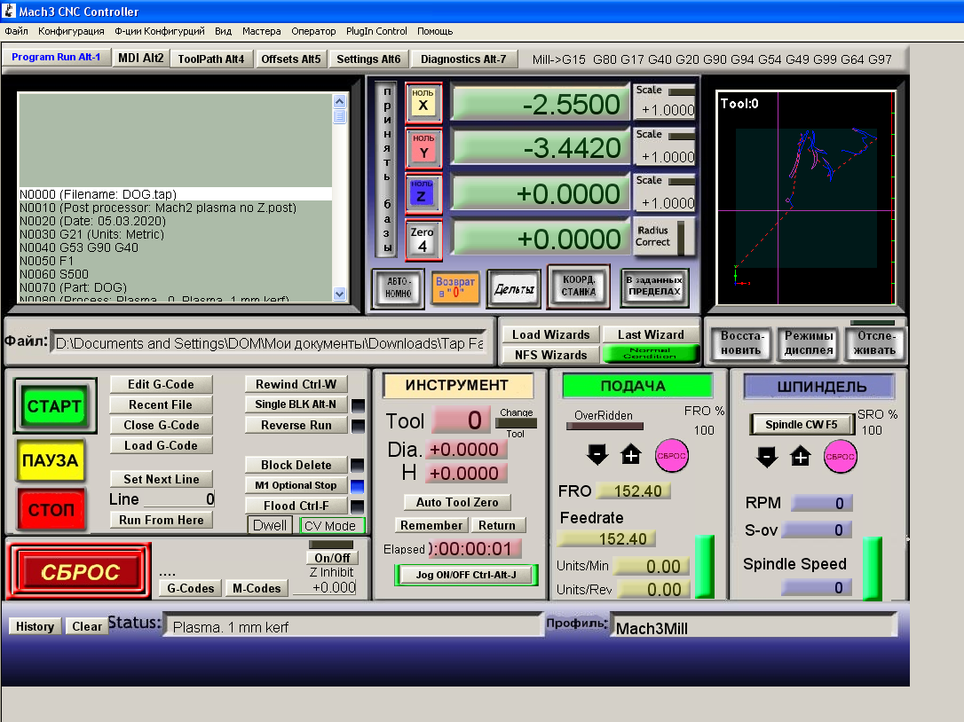964x722 pixels.
Task: Reset spindle override pink СБРОС button
Action: (840, 457)
